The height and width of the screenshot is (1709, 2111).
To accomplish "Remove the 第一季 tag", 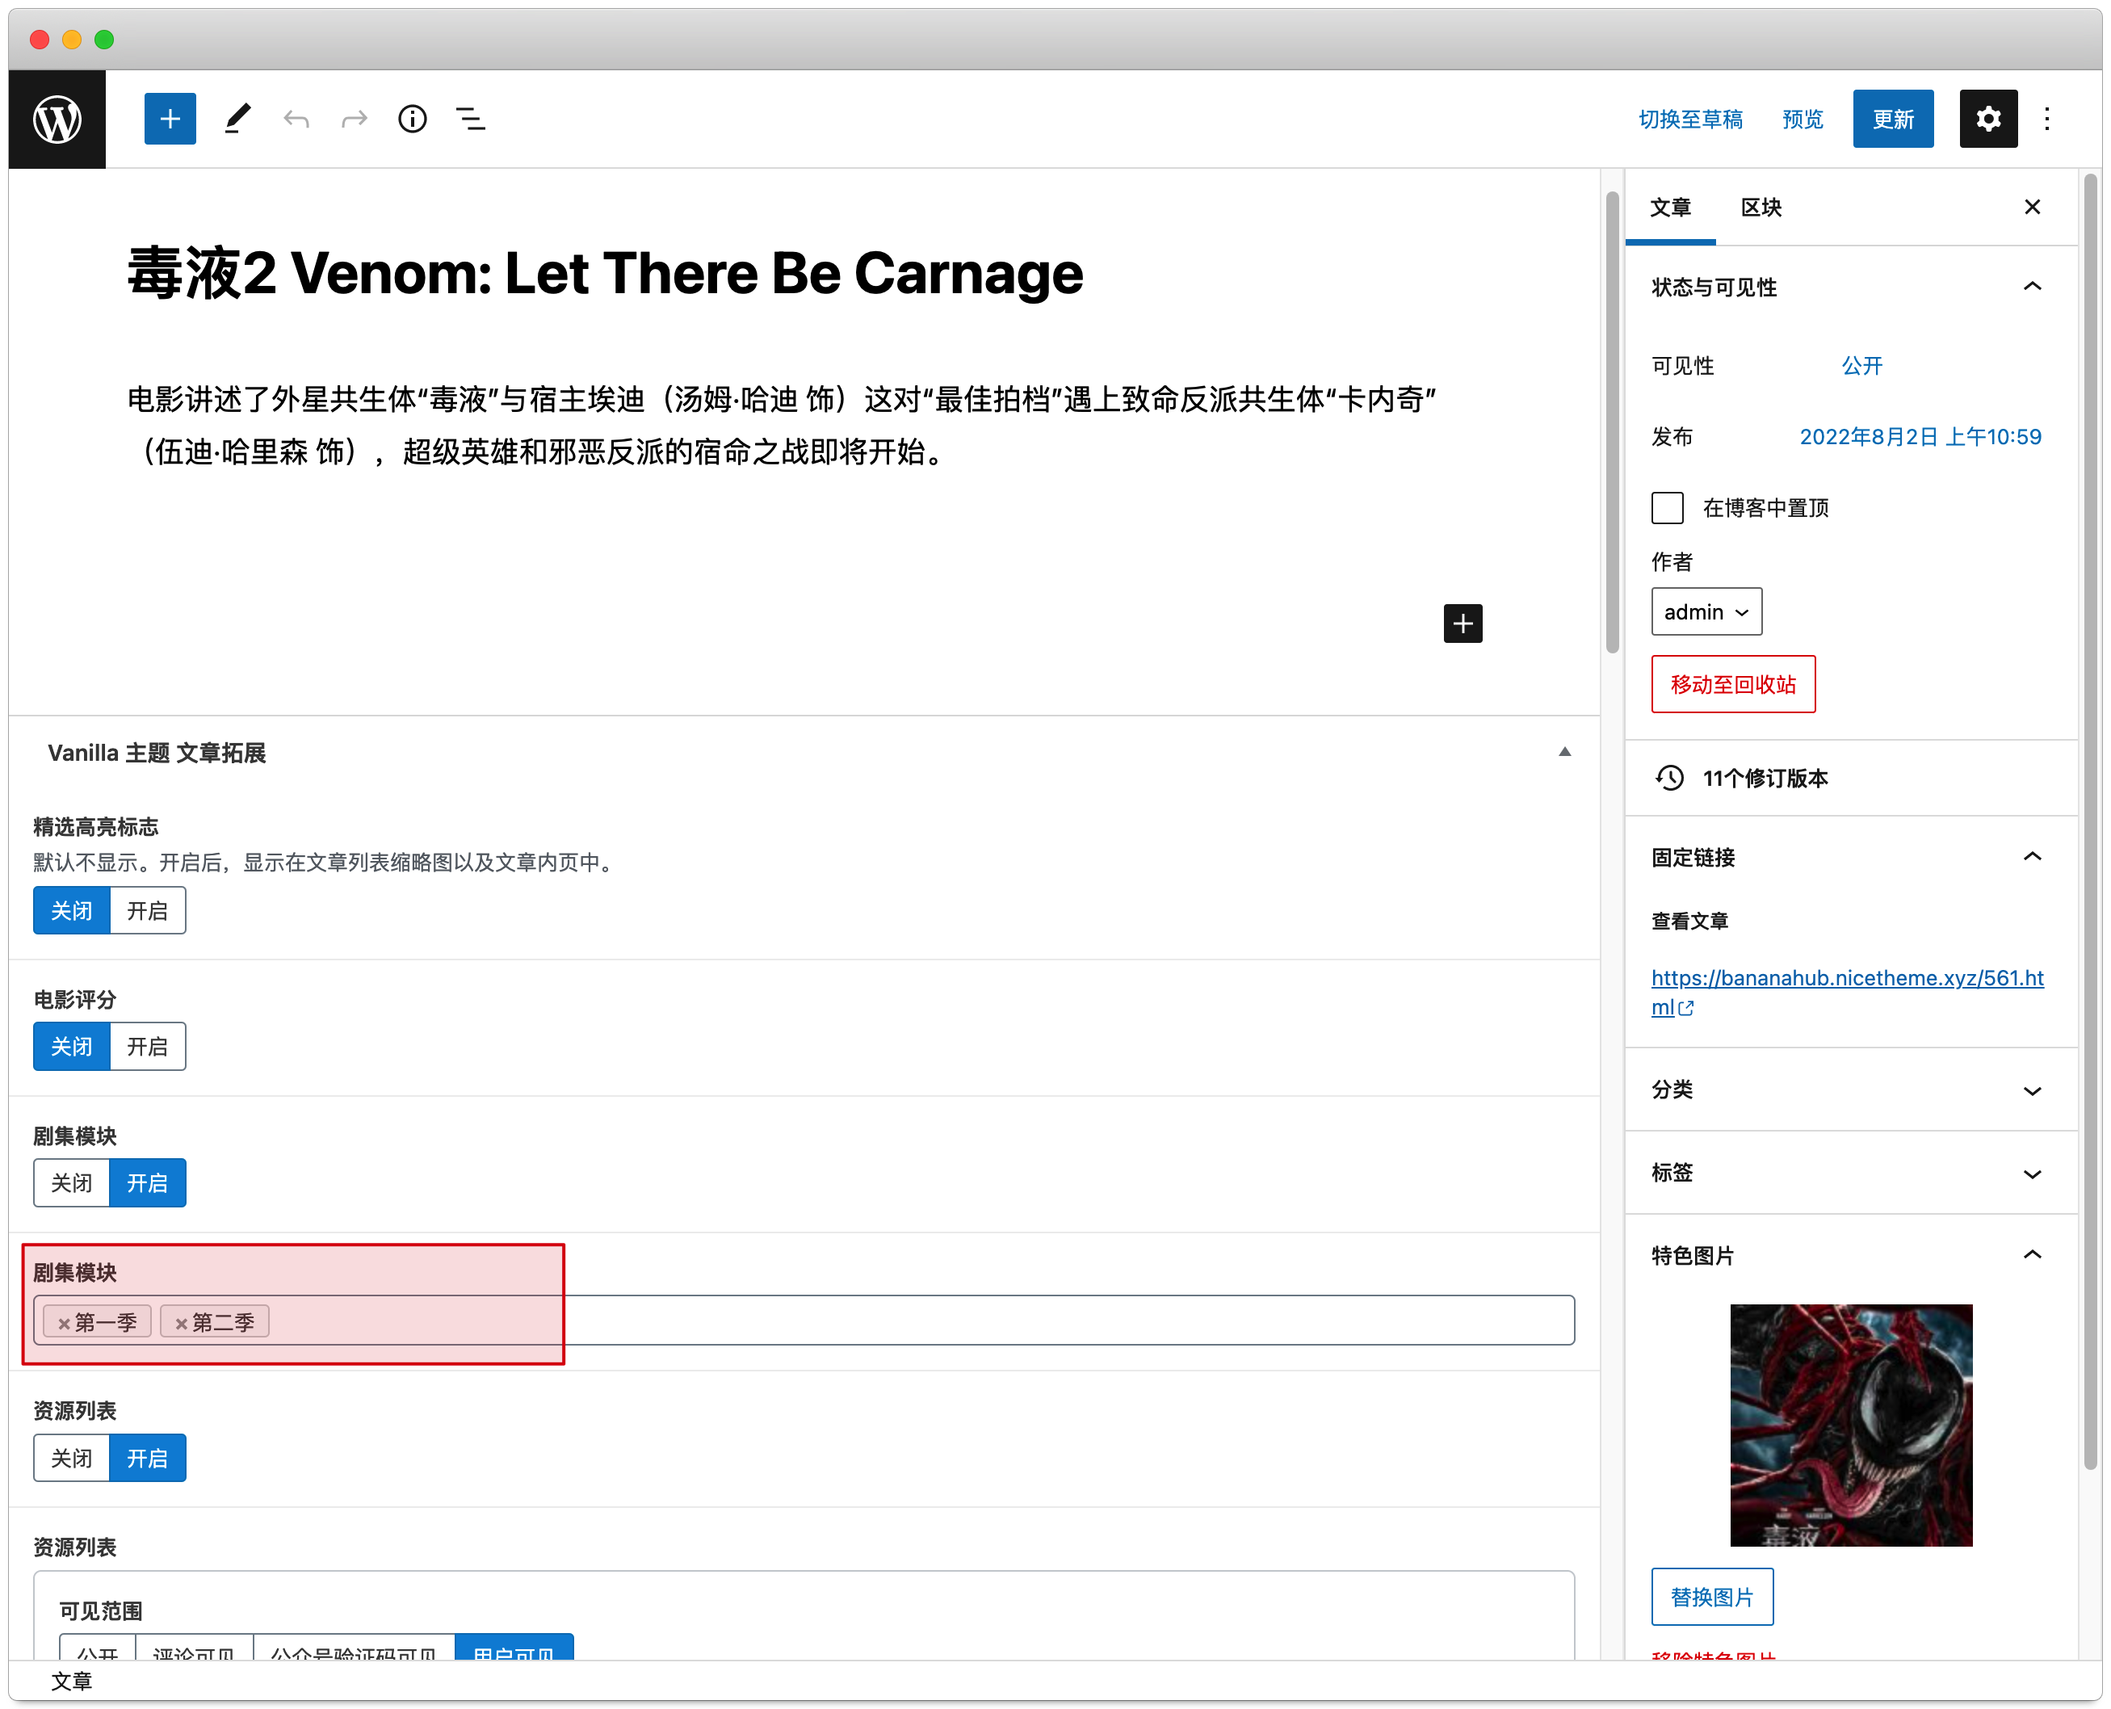I will click(x=63, y=1324).
